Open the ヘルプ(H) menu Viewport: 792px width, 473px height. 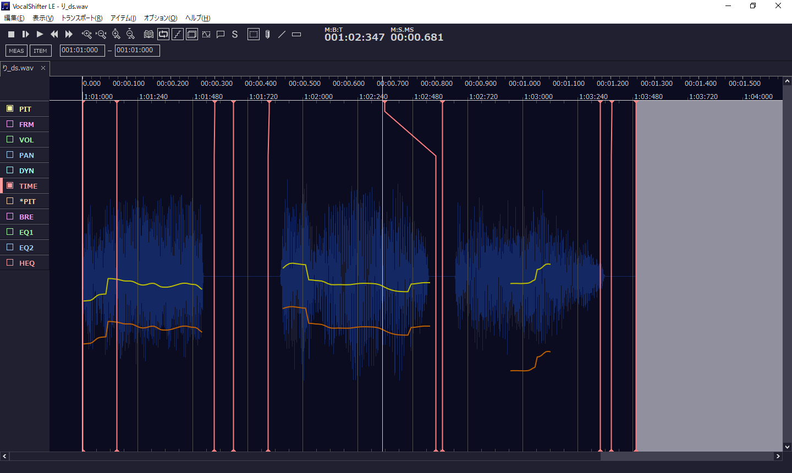click(x=197, y=18)
